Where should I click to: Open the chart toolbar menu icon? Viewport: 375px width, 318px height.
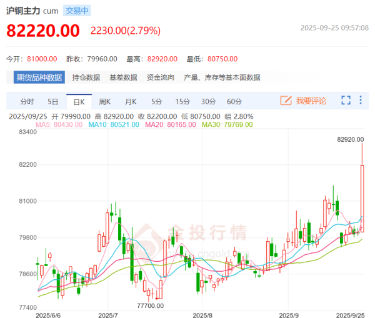point(364,101)
